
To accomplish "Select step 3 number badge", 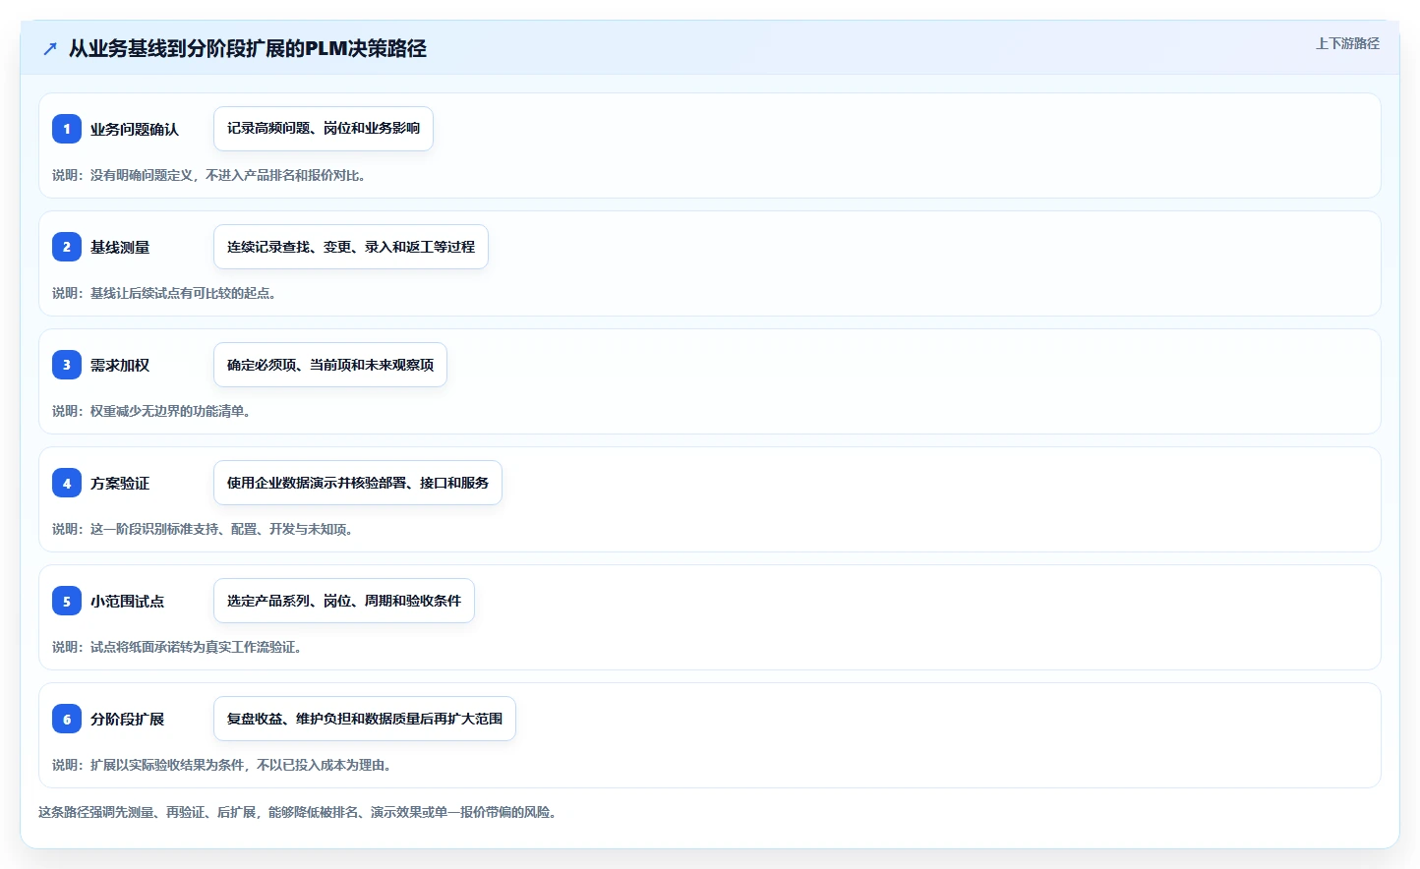I will (67, 365).
